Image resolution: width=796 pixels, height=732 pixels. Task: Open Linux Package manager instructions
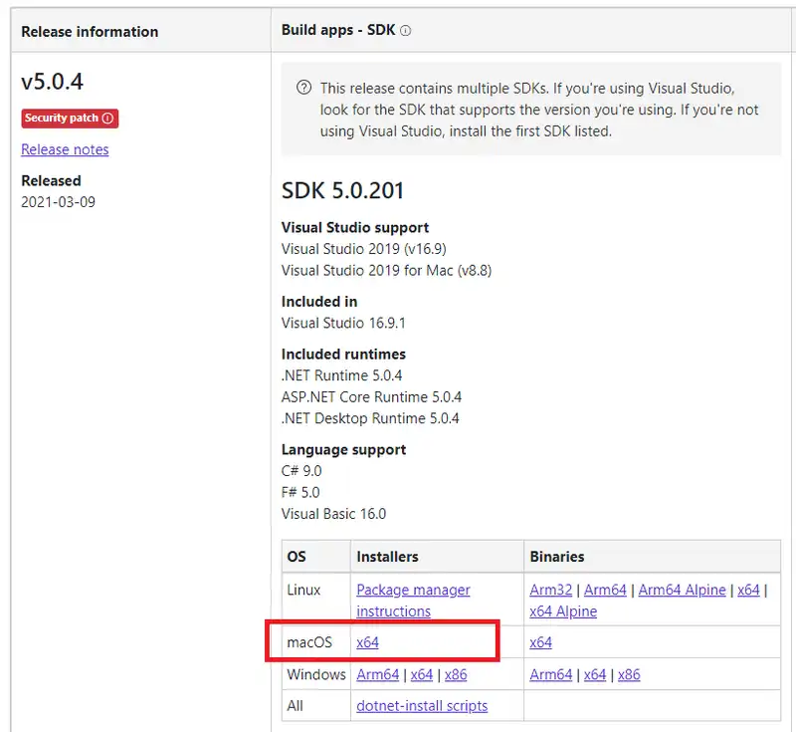[x=413, y=601]
